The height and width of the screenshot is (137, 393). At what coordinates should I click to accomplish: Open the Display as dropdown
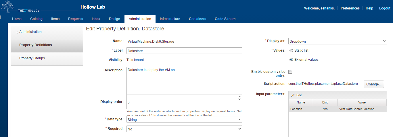(x=338, y=41)
